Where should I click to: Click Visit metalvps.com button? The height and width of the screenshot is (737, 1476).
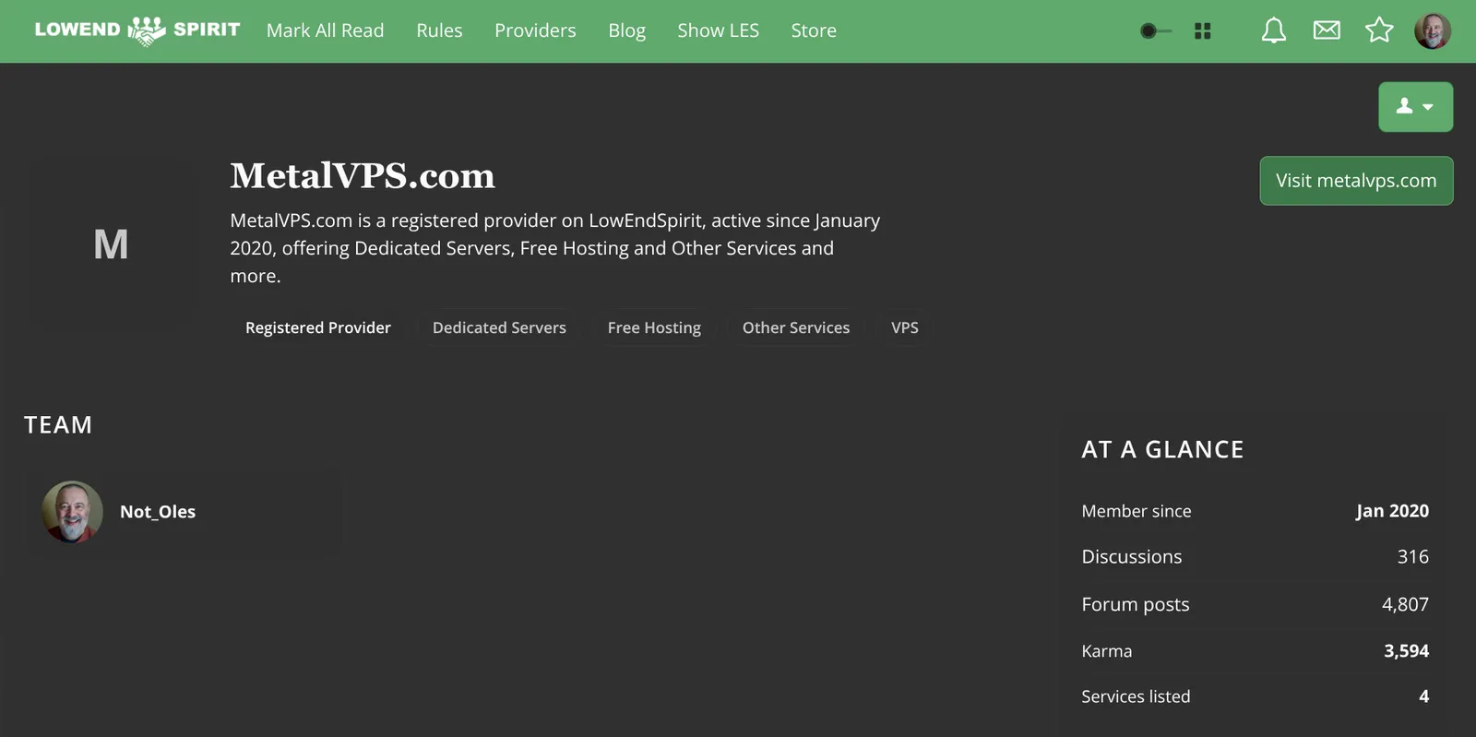coord(1356,181)
